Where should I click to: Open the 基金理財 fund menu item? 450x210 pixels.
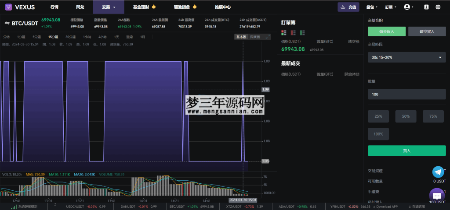pos(144,7)
